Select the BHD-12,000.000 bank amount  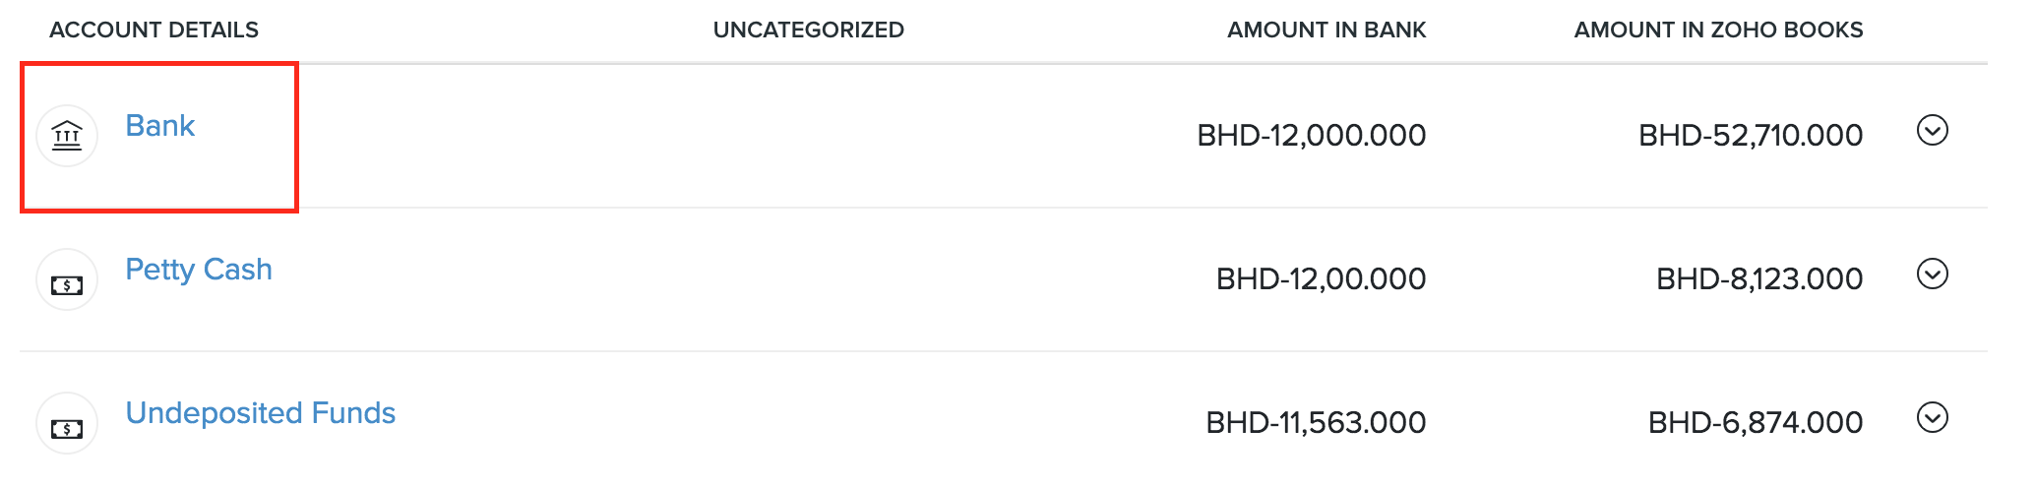(x=1311, y=136)
